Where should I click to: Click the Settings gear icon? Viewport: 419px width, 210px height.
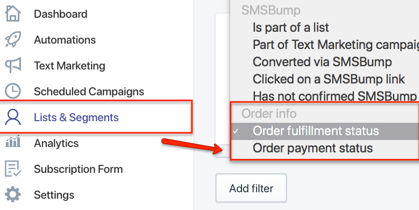(12, 194)
